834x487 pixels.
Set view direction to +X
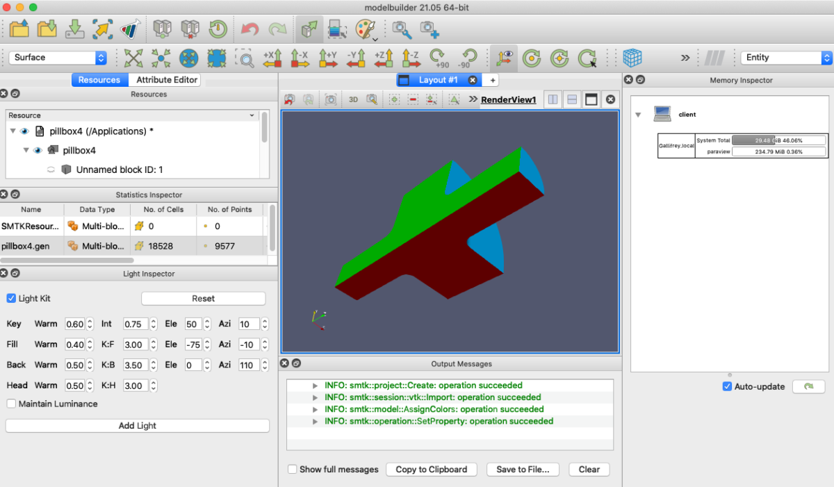[x=272, y=58]
